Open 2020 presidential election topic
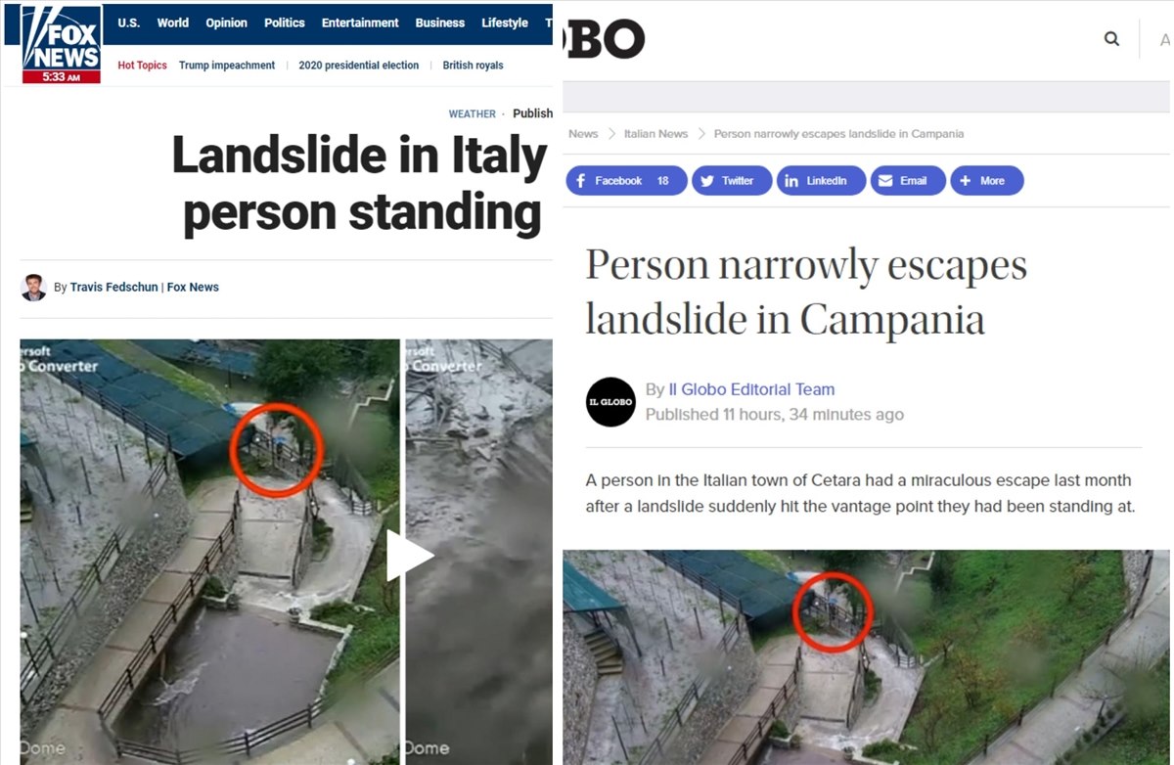The image size is (1174, 765). point(359,66)
